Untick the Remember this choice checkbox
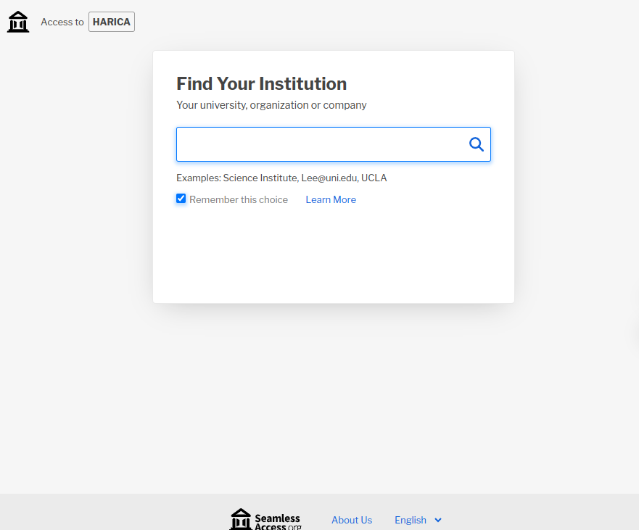The image size is (639, 530). tap(181, 199)
